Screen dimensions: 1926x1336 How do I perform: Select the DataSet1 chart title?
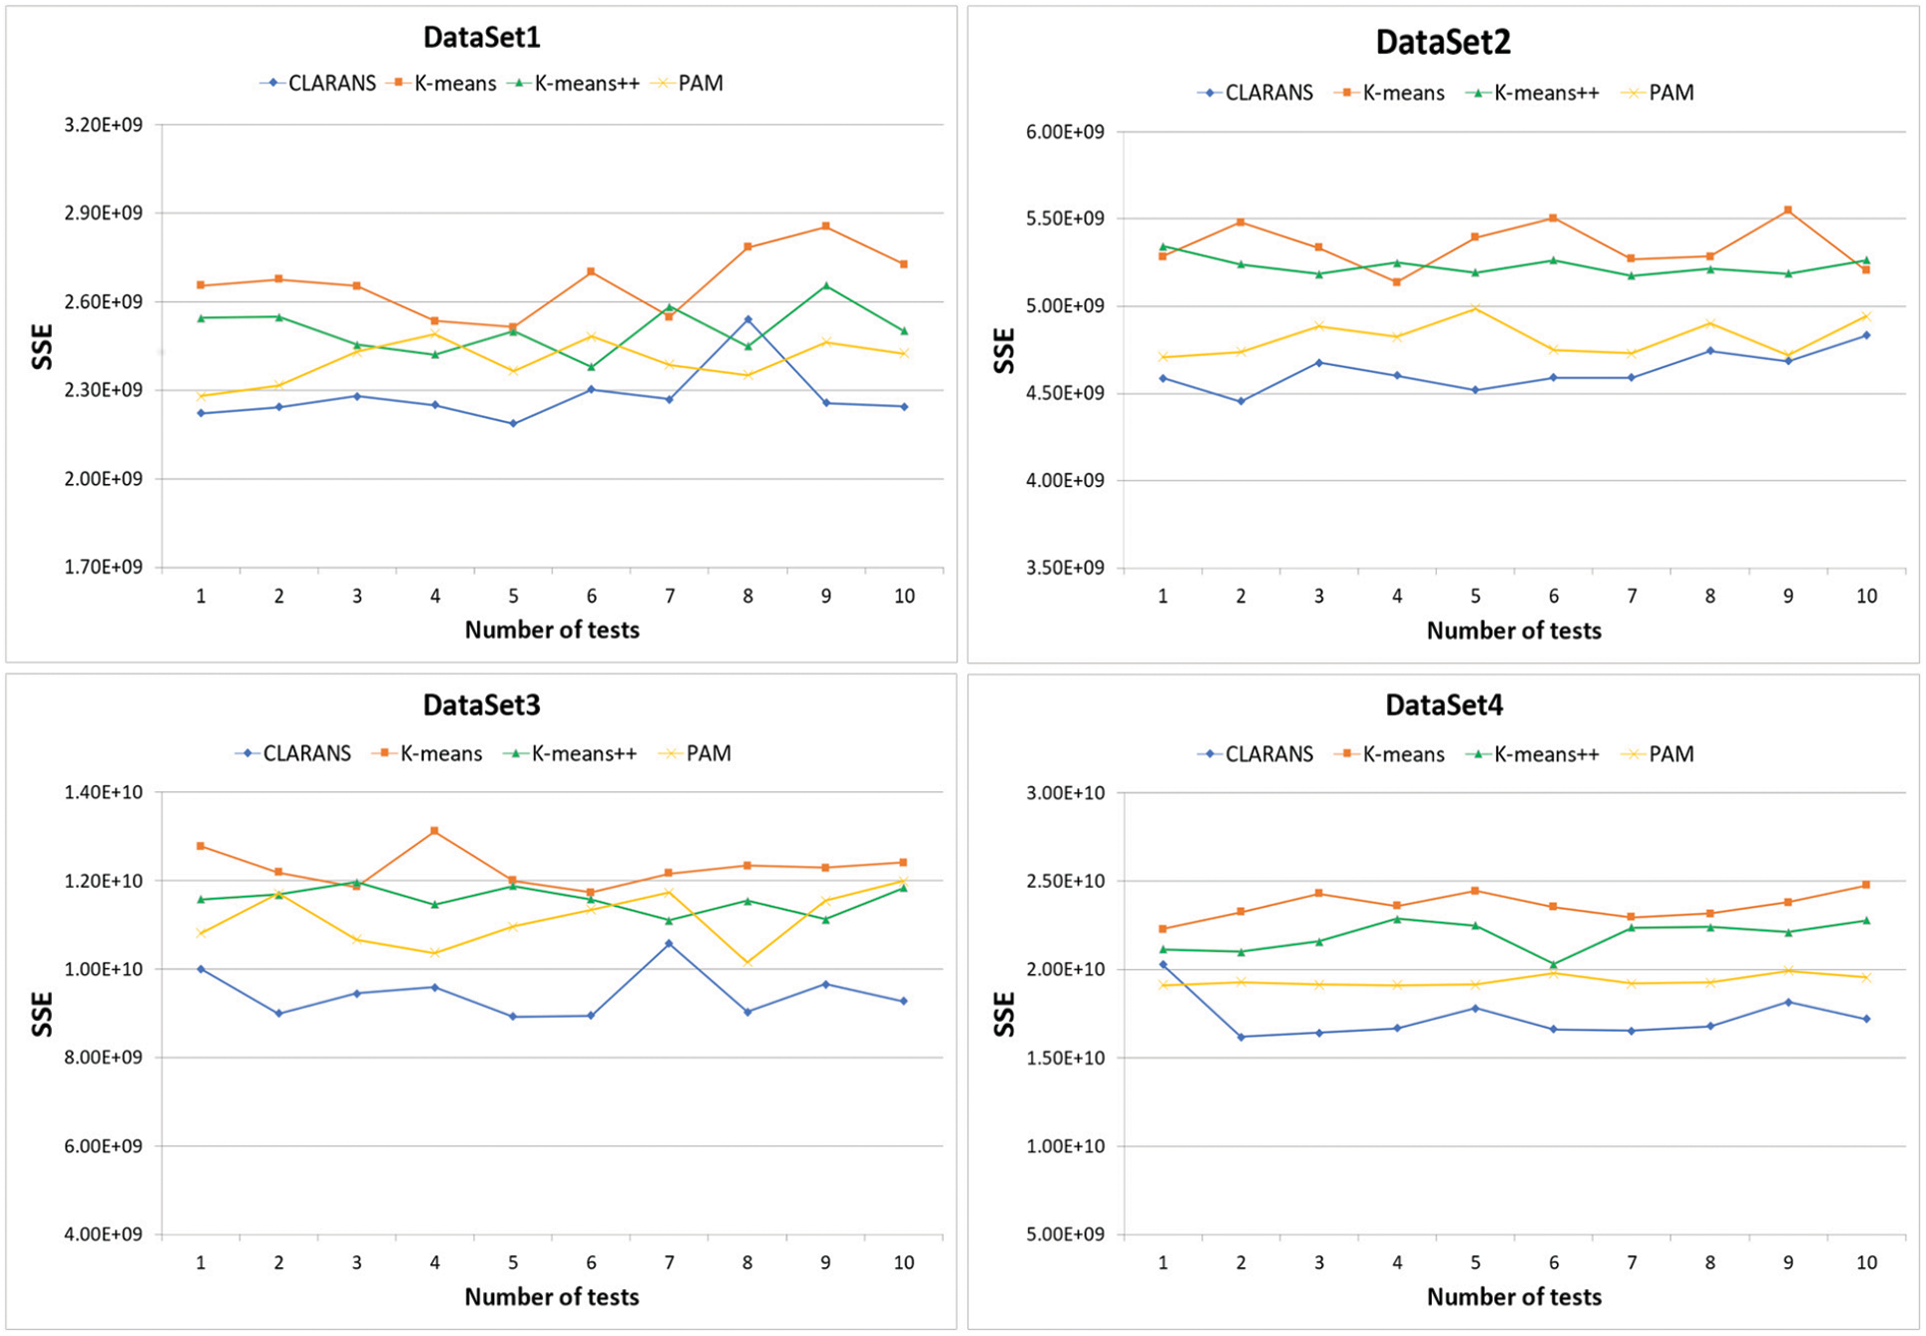pyautogui.click(x=481, y=37)
